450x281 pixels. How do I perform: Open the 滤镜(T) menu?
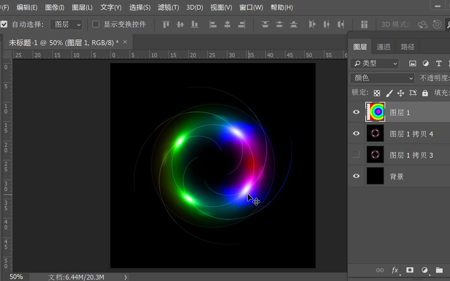tap(168, 7)
